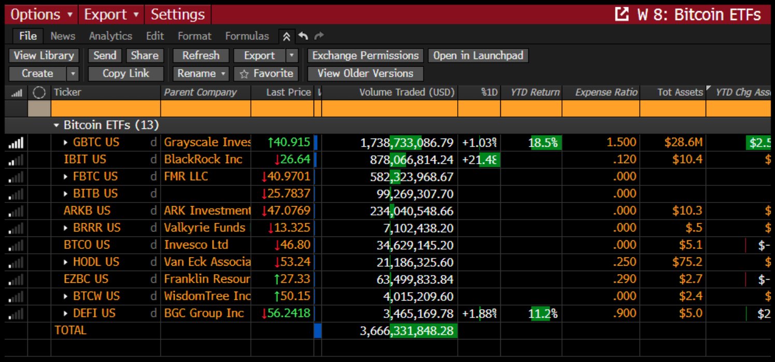This screenshot has width=775, height=362.
Task: Sort by Tot Assets column header
Action: [x=673, y=92]
